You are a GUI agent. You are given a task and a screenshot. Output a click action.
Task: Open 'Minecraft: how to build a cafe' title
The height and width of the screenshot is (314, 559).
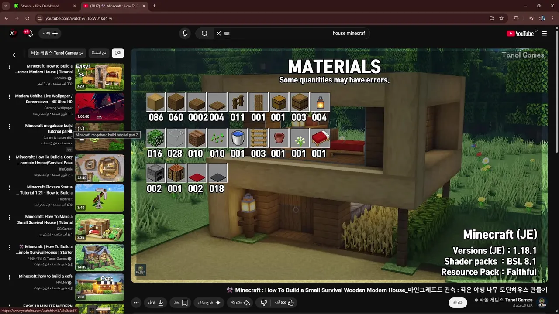[x=46, y=276]
